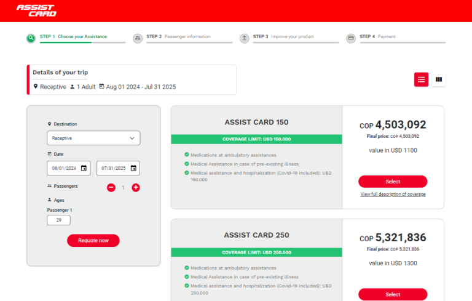Click the COP 4,503,092 price
The height and width of the screenshot is (301, 472).
393,124
